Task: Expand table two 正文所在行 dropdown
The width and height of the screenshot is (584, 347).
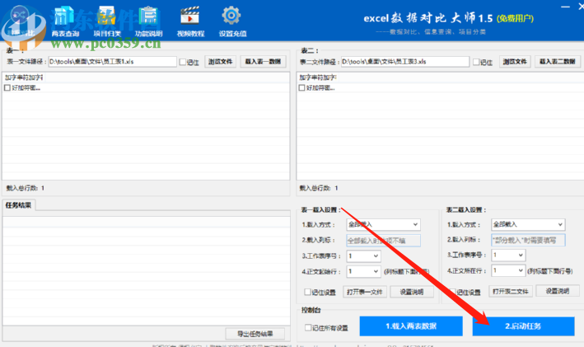Action: tap(508, 270)
